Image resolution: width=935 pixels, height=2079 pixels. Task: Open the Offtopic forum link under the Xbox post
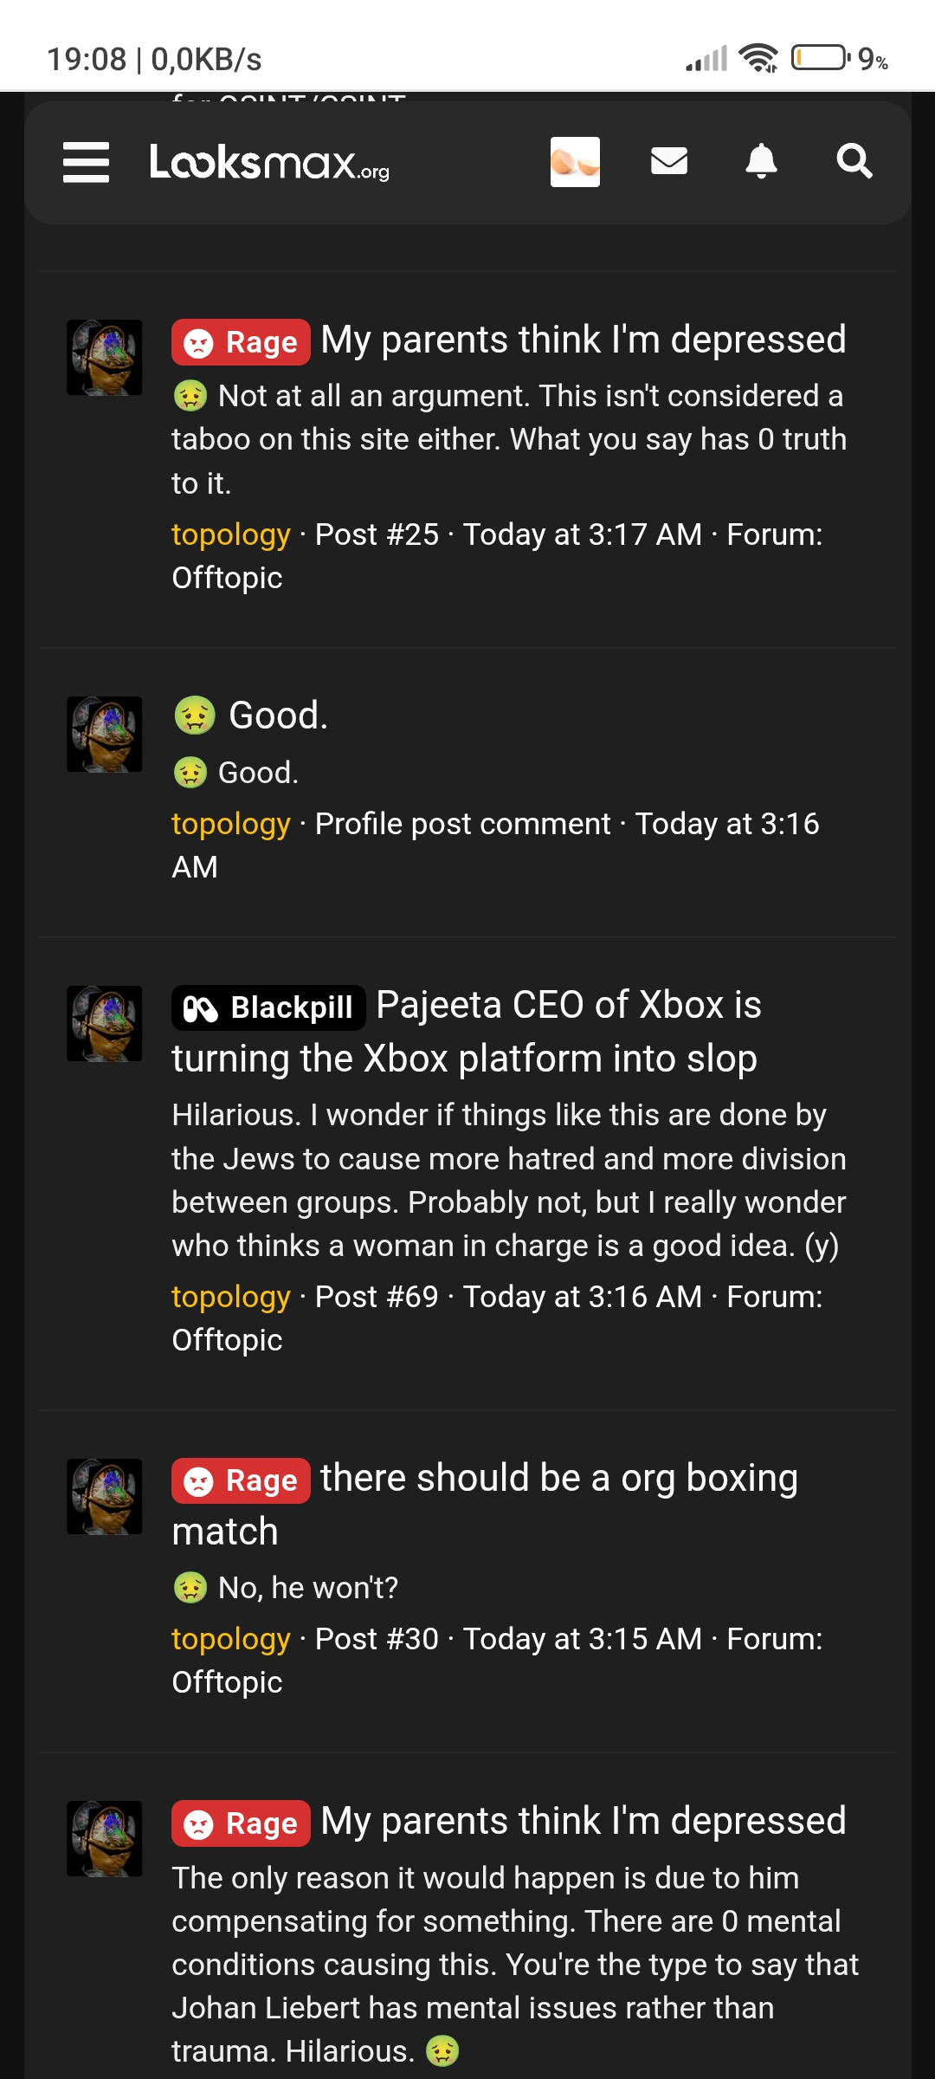coord(227,1340)
